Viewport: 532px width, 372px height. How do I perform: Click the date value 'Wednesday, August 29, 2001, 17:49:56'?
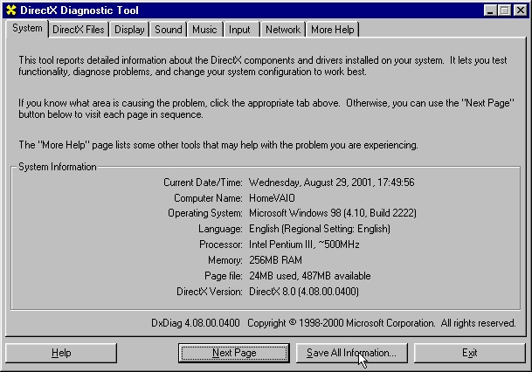click(x=331, y=183)
